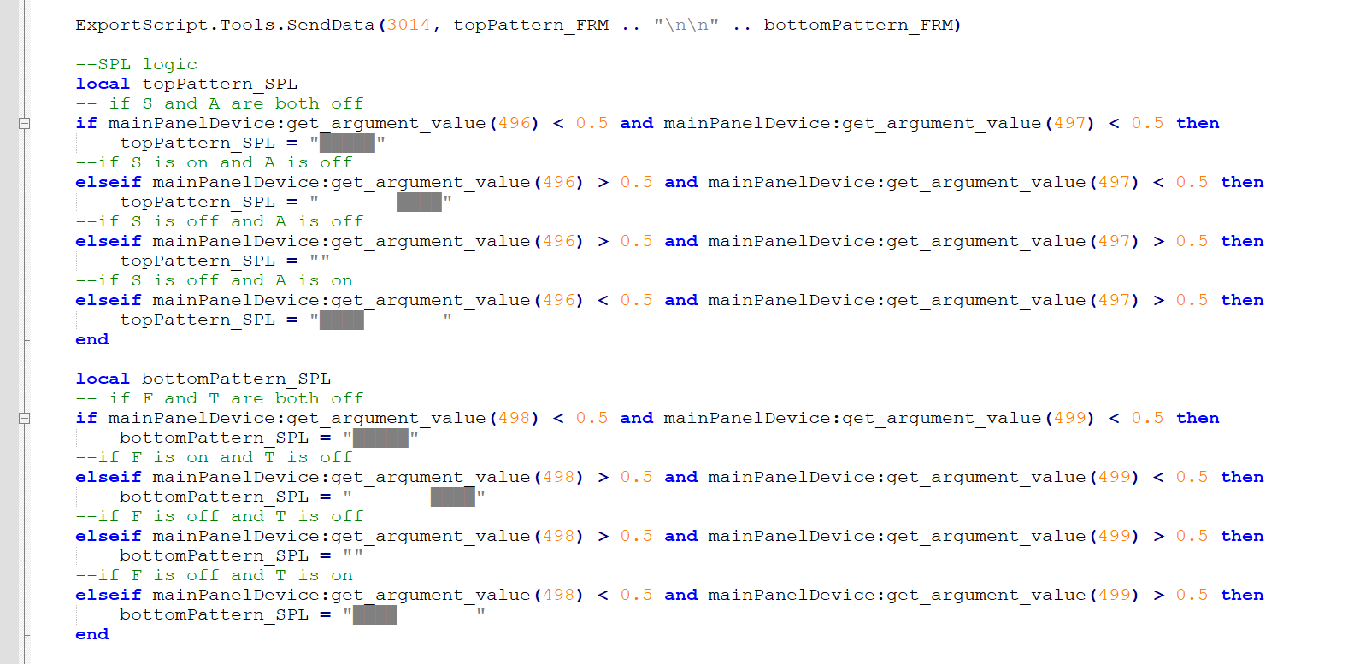Image resolution: width=1354 pixels, height=664 pixels.
Task: Click comment "--if S is on and A is off"
Action: [x=214, y=162]
